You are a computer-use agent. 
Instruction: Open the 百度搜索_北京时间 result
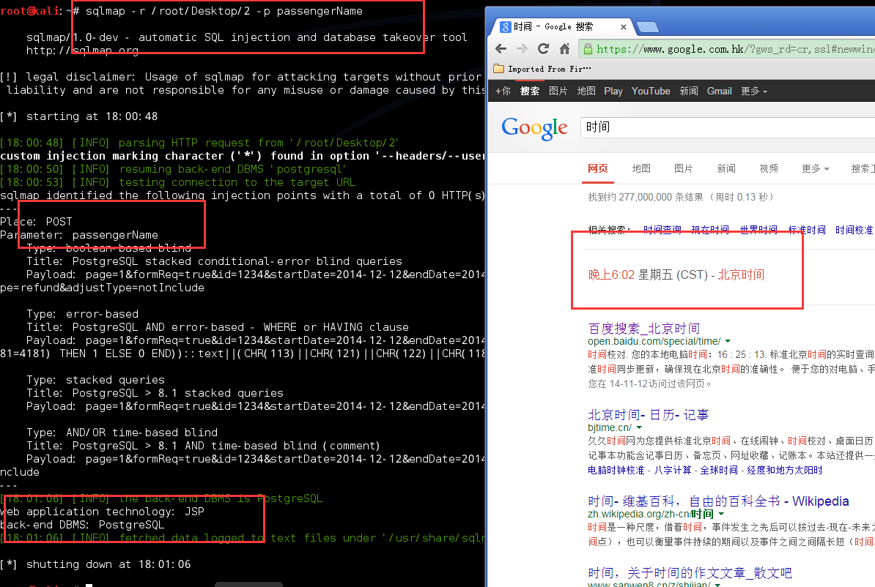pyautogui.click(x=643, y=328)
